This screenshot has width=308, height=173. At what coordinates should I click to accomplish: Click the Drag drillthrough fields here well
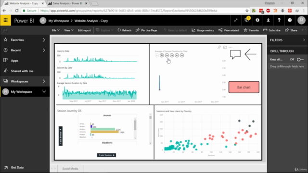point(287,66)
